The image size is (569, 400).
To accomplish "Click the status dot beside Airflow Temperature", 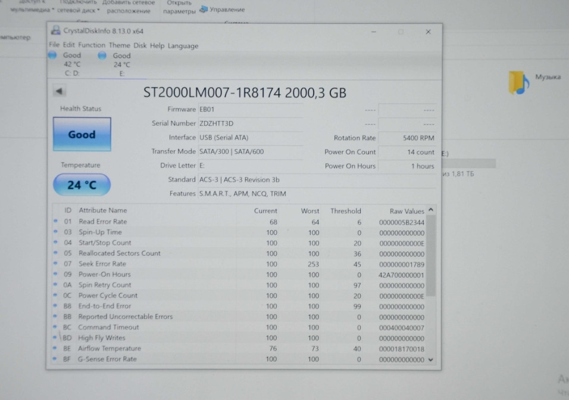I will coord(55,348).
